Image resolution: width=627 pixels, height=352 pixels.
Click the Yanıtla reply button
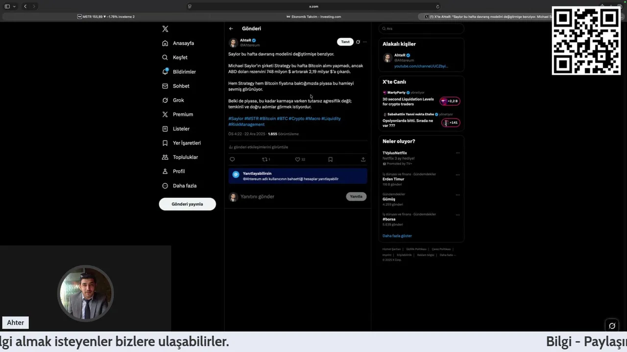coord(356,197)
